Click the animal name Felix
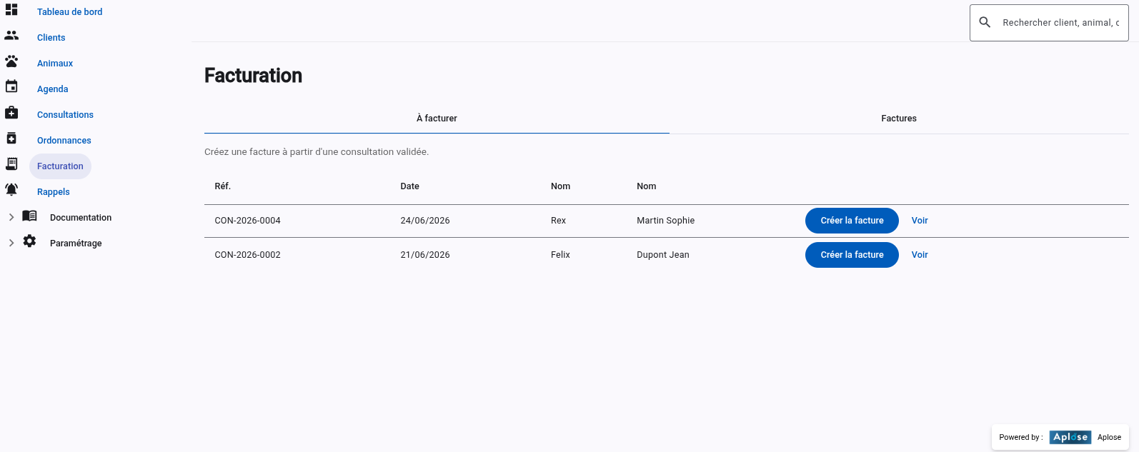Screen dimensions: 1139x452 click(x=560, y=255)
